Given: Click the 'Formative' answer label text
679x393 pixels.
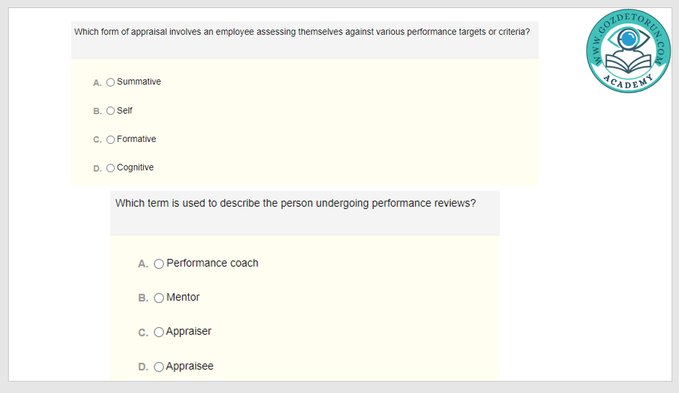Looking at the screenshot, I should 136,139.
